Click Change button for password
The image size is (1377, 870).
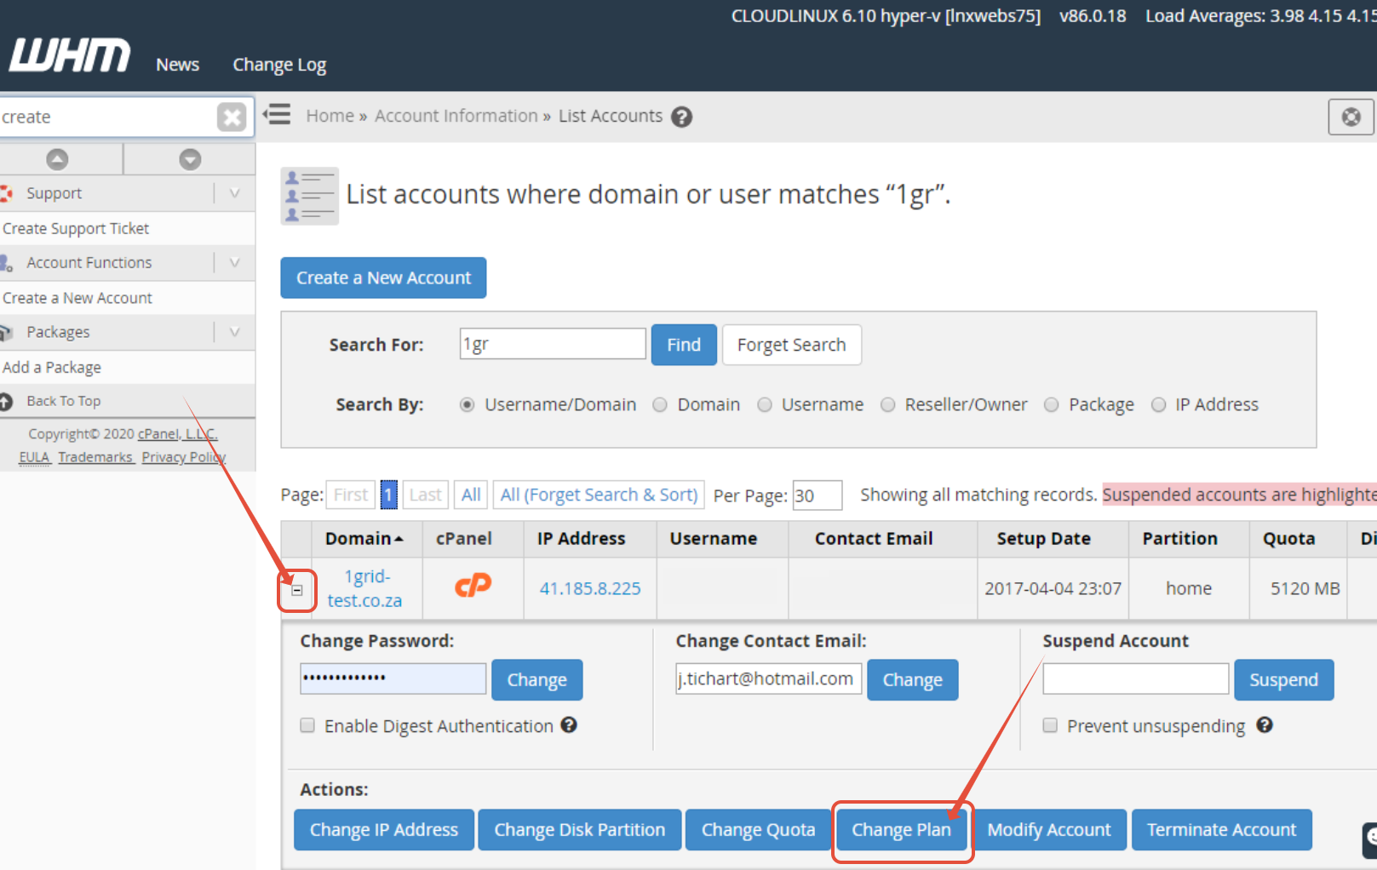point(537,680)
